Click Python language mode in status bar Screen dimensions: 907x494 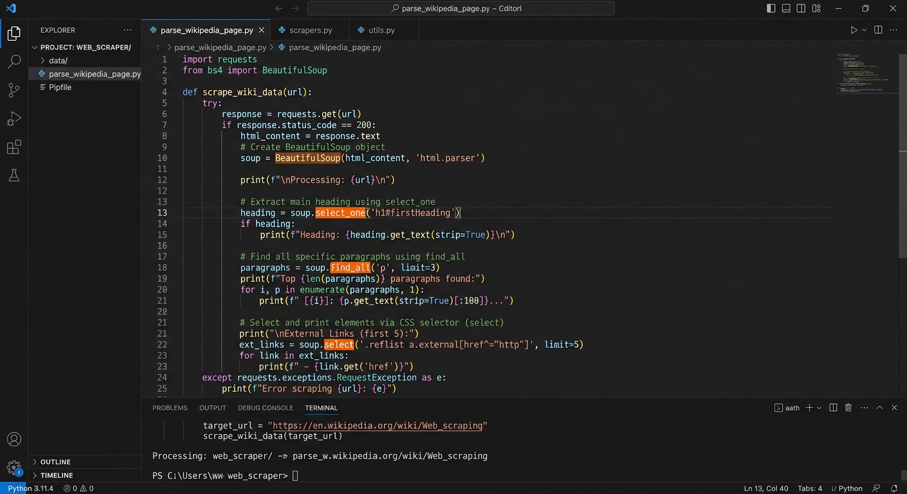pyautogui.click(x=847, y=488)
